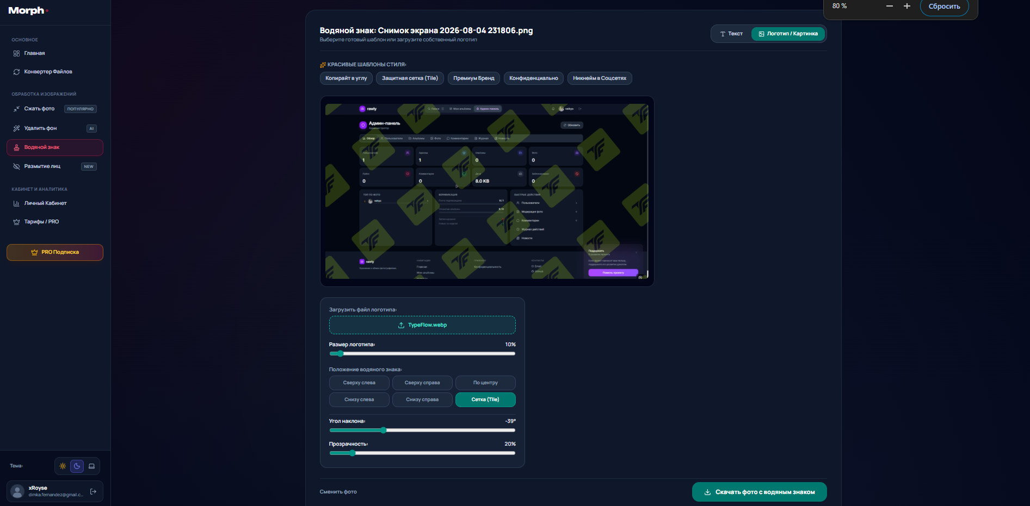Image resolution: width=1030 pixels, height=506 pixels.
Task: Click the 20% transparency value
Action: point(510,444)
